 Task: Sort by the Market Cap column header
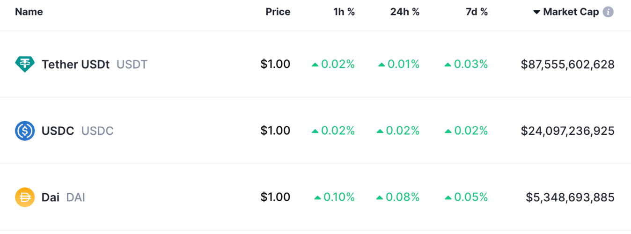click(x=571, y=12)
